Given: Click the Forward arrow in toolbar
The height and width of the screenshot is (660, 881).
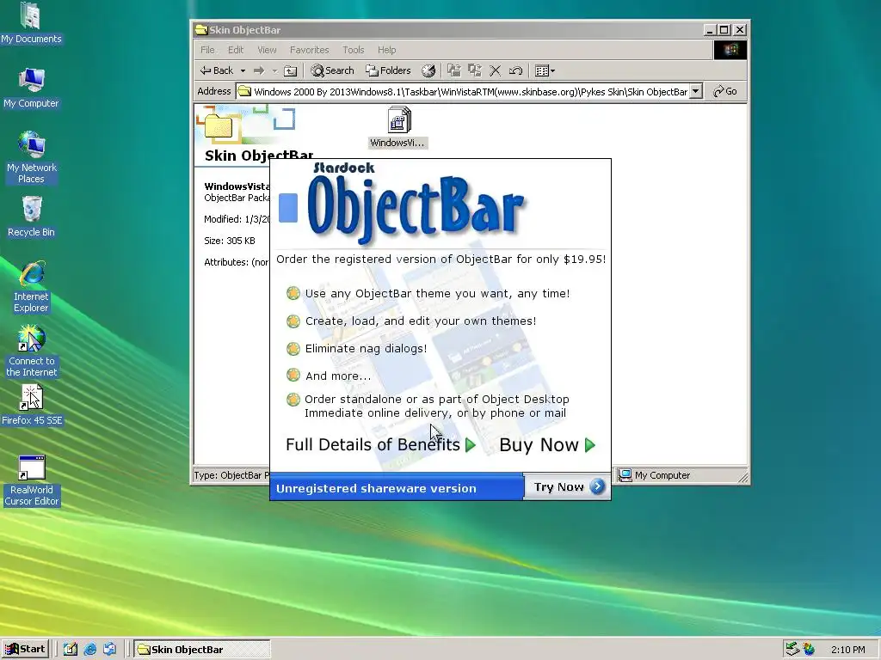Looking at the screenshot, I should [259, 70].
